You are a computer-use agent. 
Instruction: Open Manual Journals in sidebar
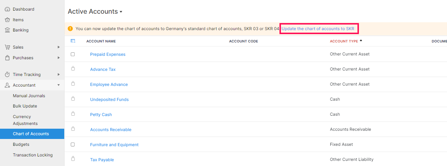(x=29, y=96)
